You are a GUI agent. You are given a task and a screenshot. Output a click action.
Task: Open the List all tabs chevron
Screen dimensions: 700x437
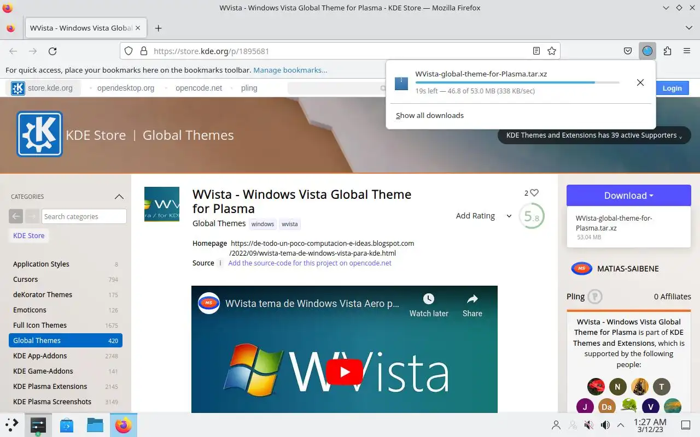pos(689,28)
